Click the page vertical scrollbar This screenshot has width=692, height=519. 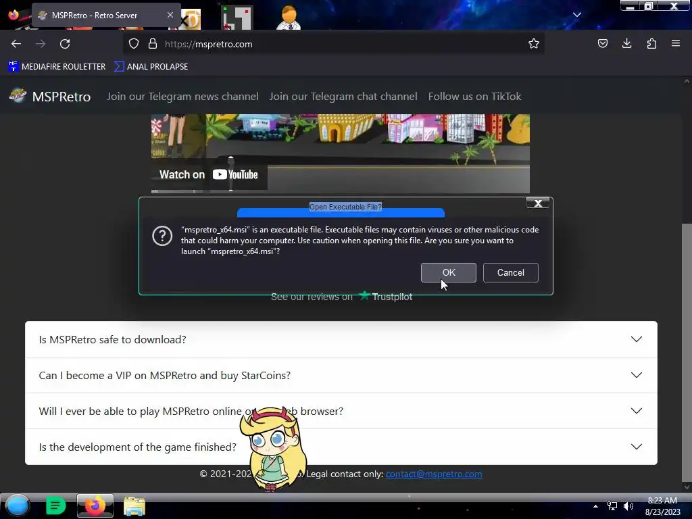687,353
